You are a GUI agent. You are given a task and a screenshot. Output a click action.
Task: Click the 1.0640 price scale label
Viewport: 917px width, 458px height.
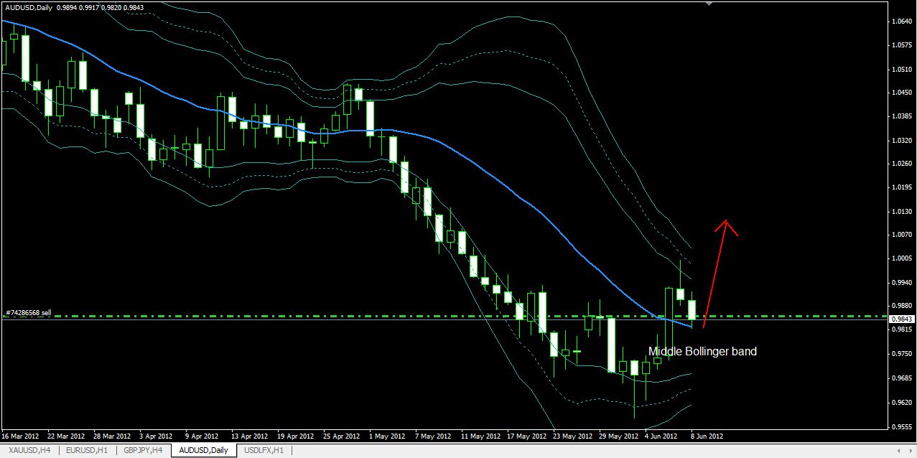900,22
